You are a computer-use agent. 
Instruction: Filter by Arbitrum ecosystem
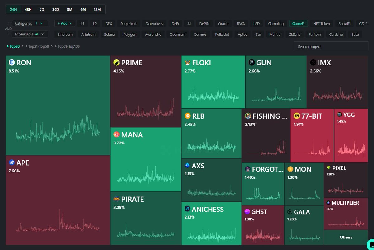pos(89,35)
